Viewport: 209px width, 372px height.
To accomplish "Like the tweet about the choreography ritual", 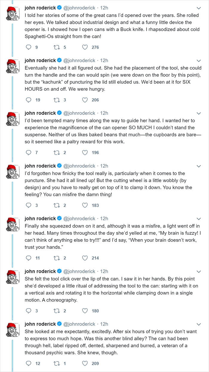I will (x=85, y=311).
